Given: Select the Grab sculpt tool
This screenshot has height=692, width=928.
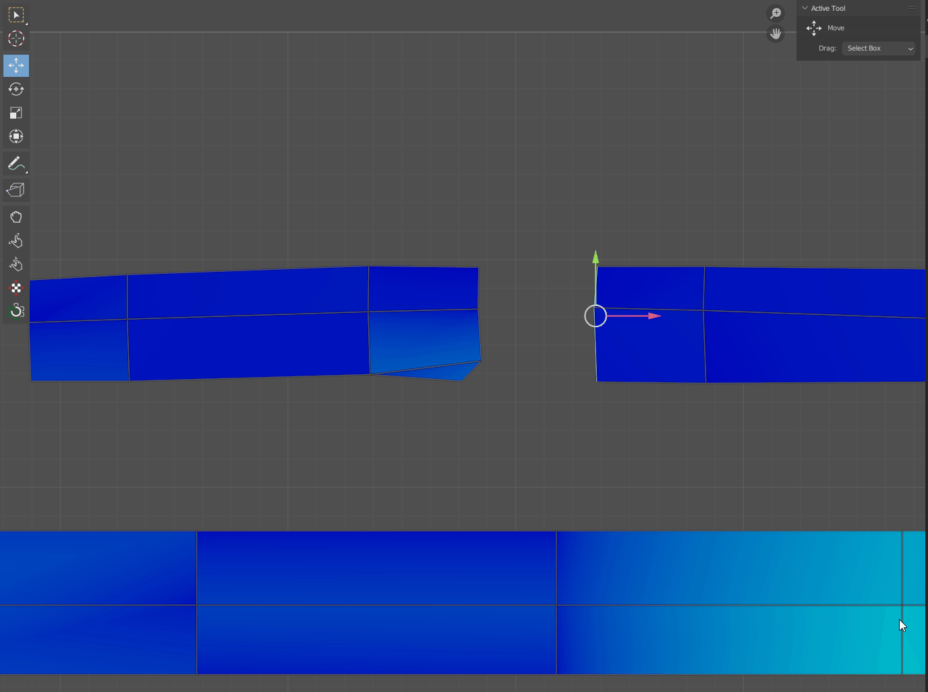Looking at the screenshot, I should tap(16, 217).
